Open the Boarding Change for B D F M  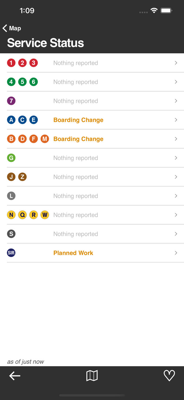click(78, 139)
